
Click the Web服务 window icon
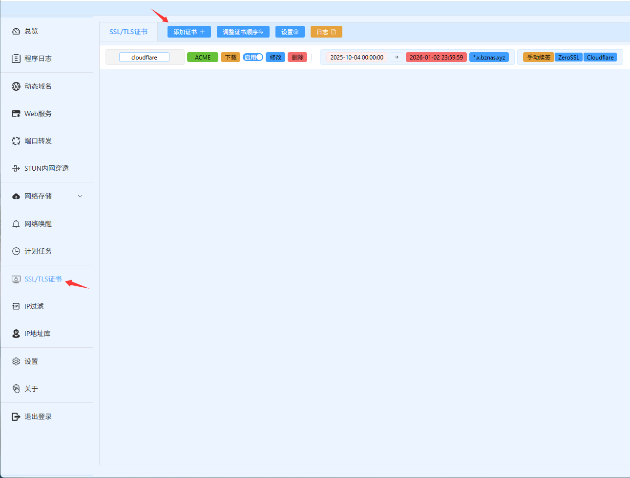pyautogui.click(x=16, y=114)
